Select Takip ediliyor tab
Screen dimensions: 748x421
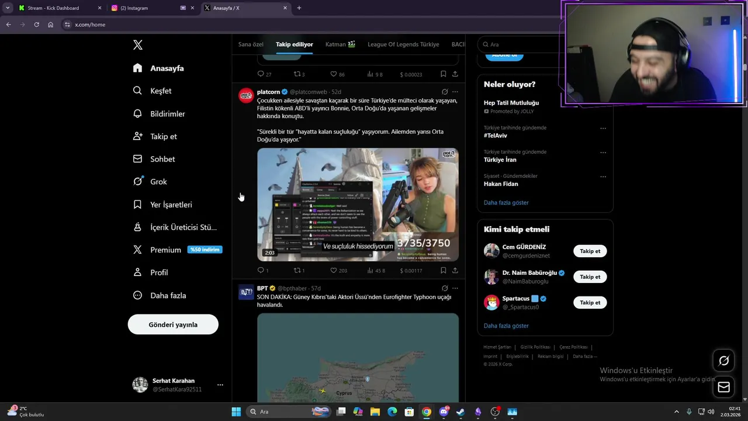(x=295, y=44)
